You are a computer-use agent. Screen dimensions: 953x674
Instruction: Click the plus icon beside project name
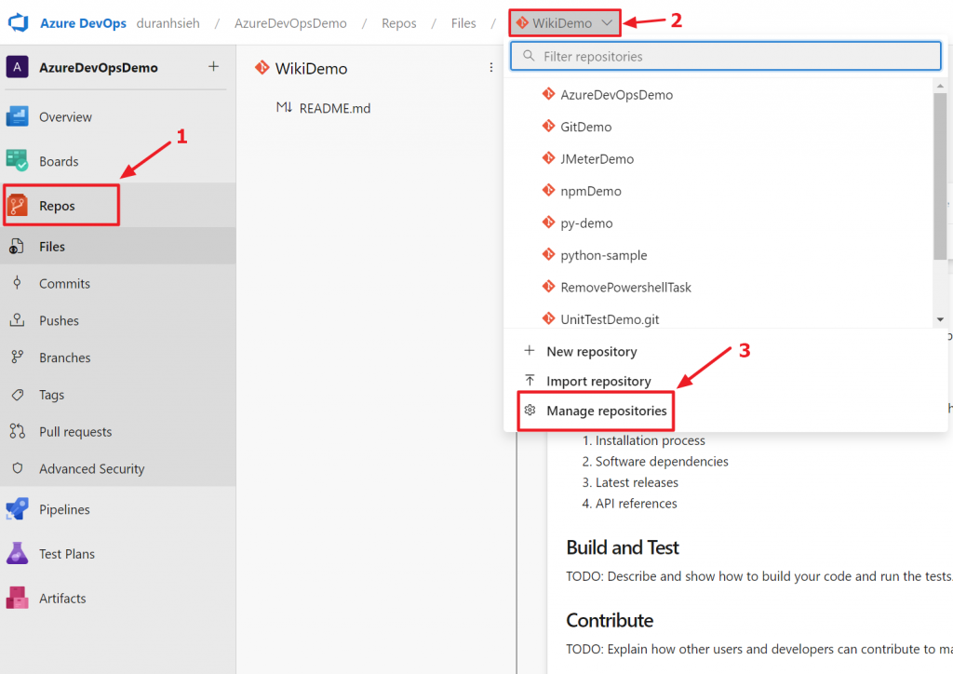click(x=213, y=66)
